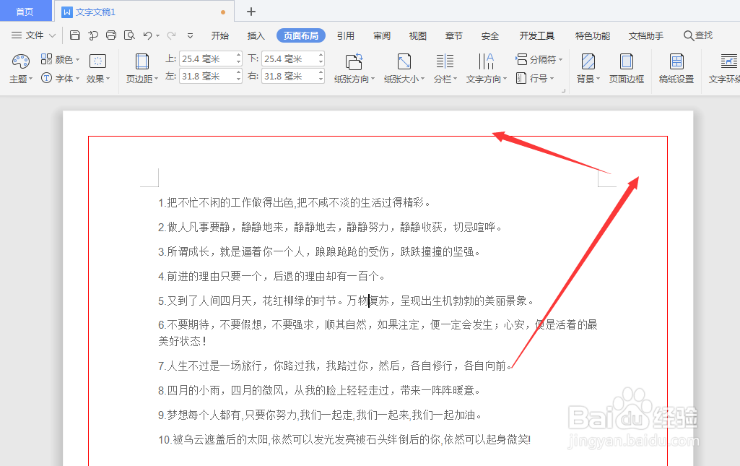This screenshot has height=466, width=740.
Task: Expand the Undo history dropdown arrow
Action: tap(157, 36)
